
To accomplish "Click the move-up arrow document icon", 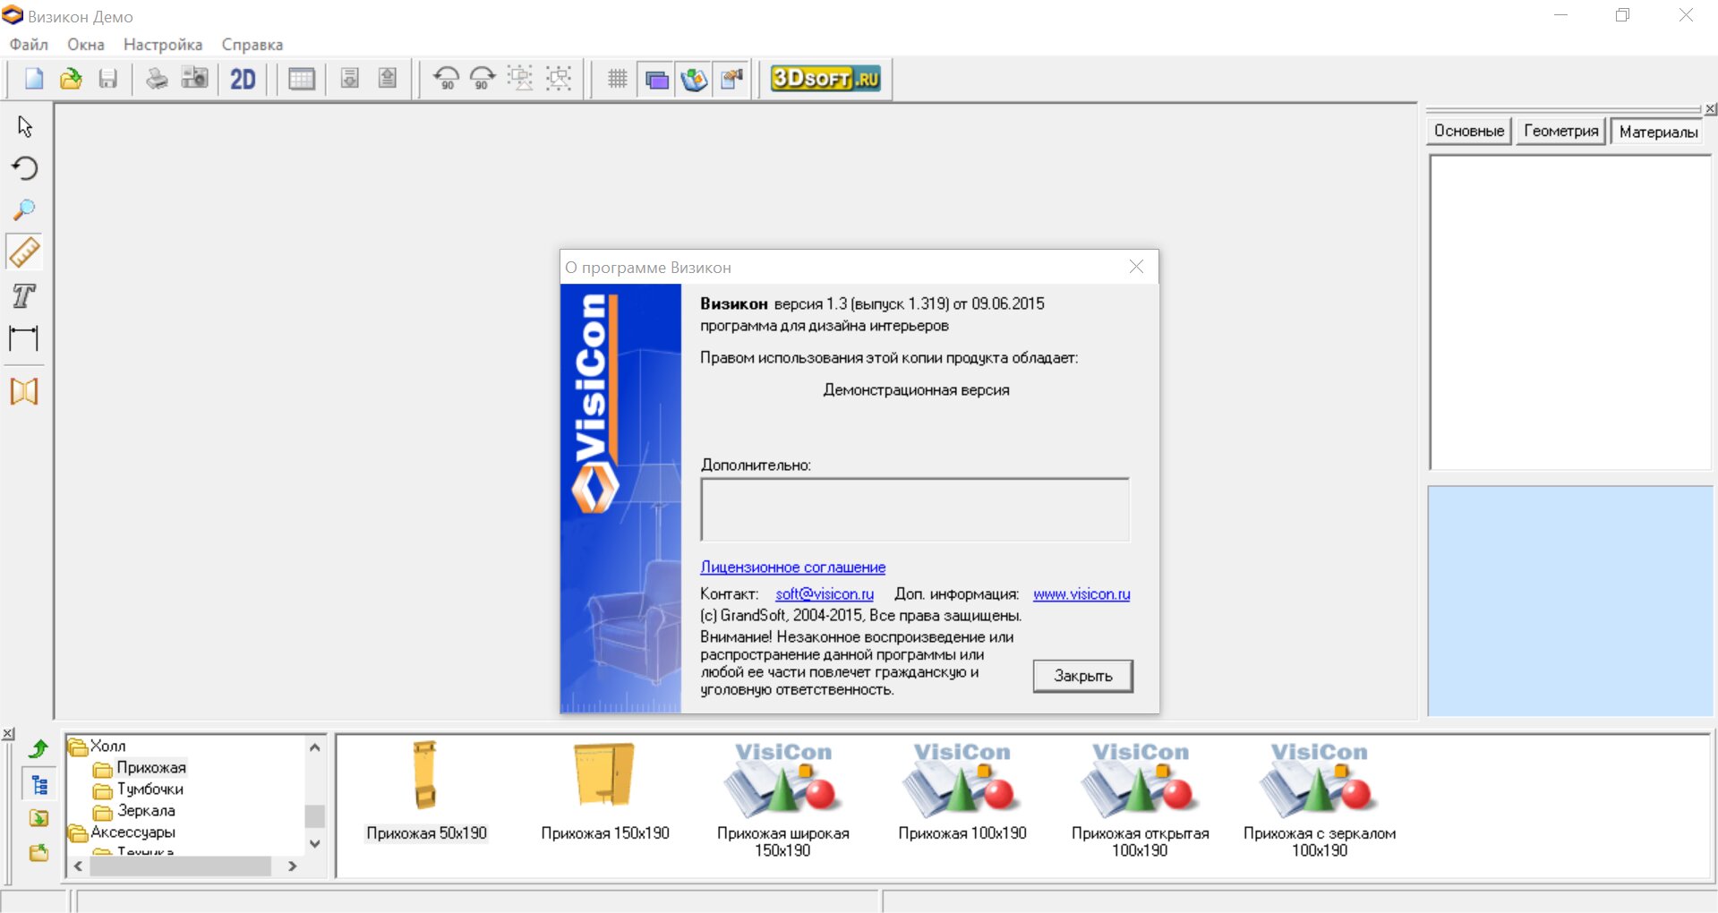I will coord(388,80).
